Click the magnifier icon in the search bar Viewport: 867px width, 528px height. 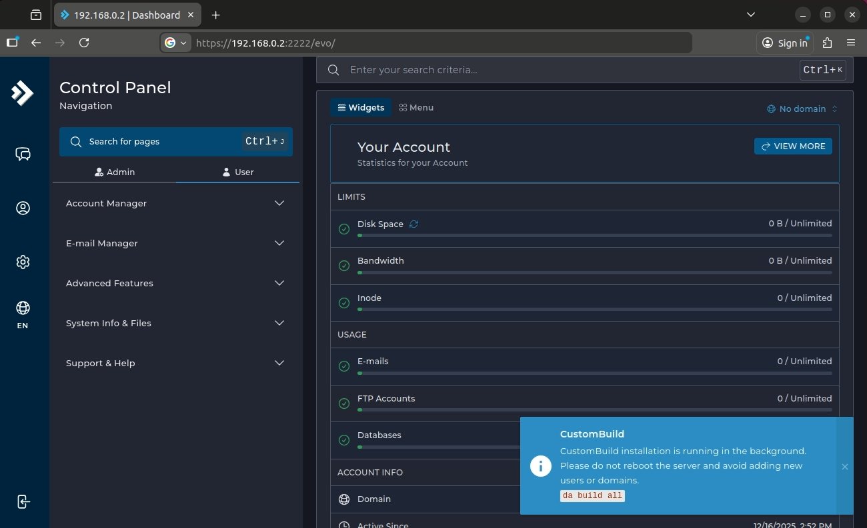tap(333, 70)
